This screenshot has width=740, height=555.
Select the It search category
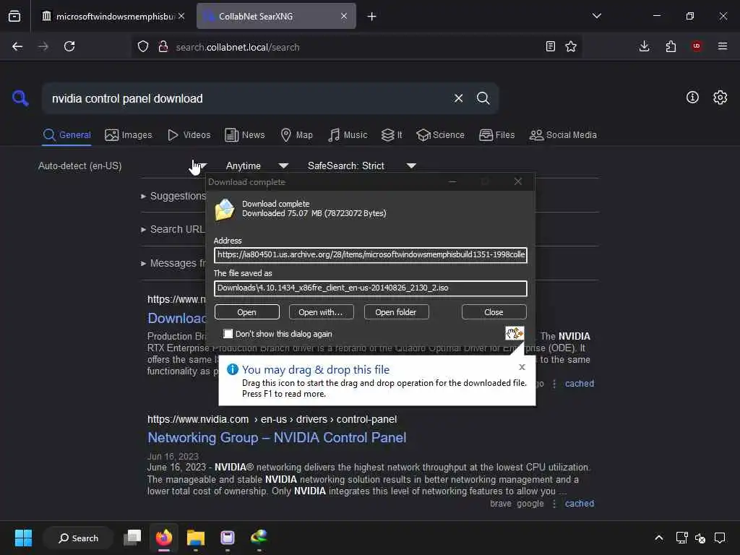pos(392,135)
